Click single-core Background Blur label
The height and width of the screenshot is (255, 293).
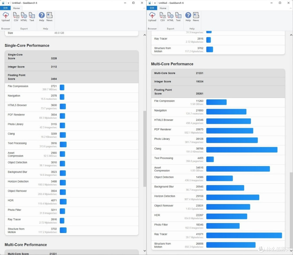point(17,172)
